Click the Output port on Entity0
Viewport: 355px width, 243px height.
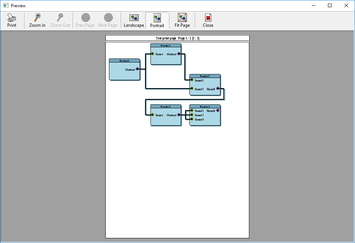coord(137,70)
